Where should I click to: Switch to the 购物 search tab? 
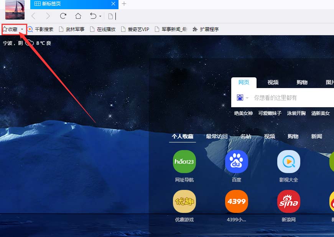[x=302, y=82]
